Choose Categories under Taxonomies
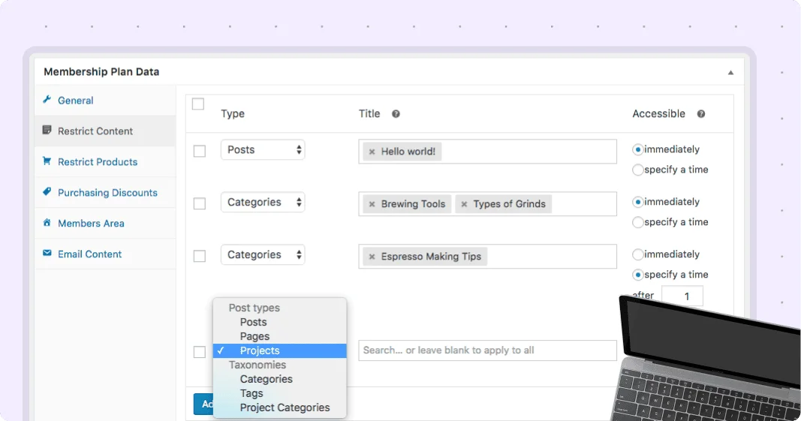 [279, 380]
